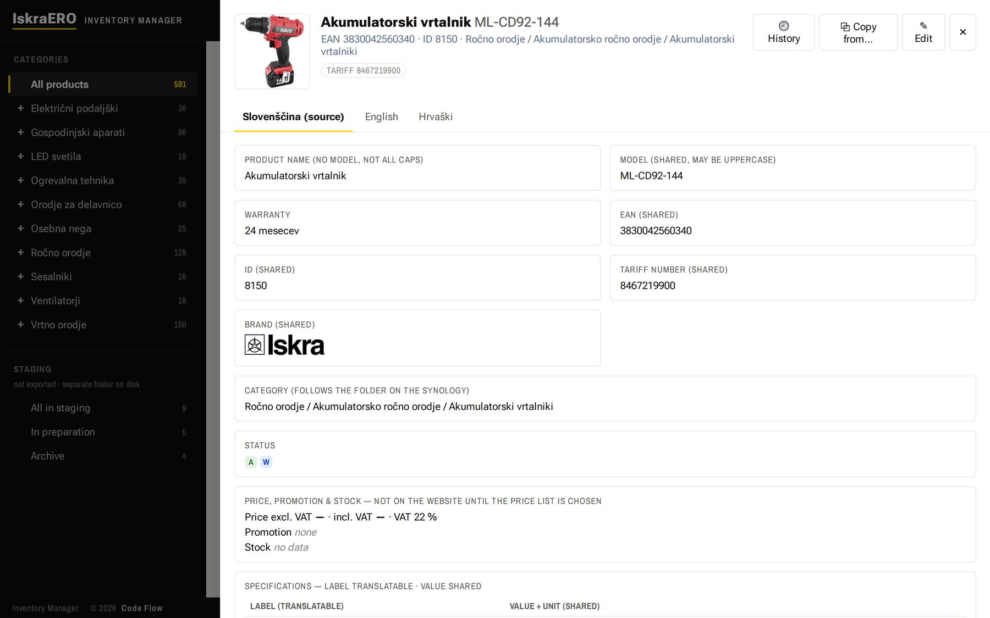Expand the Vrtno orodje plus icon
Image resolution: width=990 pixels, height=618 pixels.
coord(20,325)
